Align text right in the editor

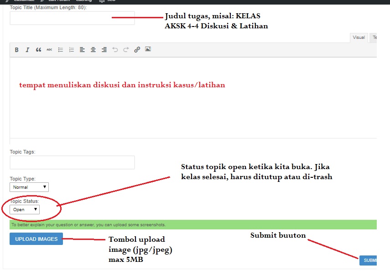point(104,50)
